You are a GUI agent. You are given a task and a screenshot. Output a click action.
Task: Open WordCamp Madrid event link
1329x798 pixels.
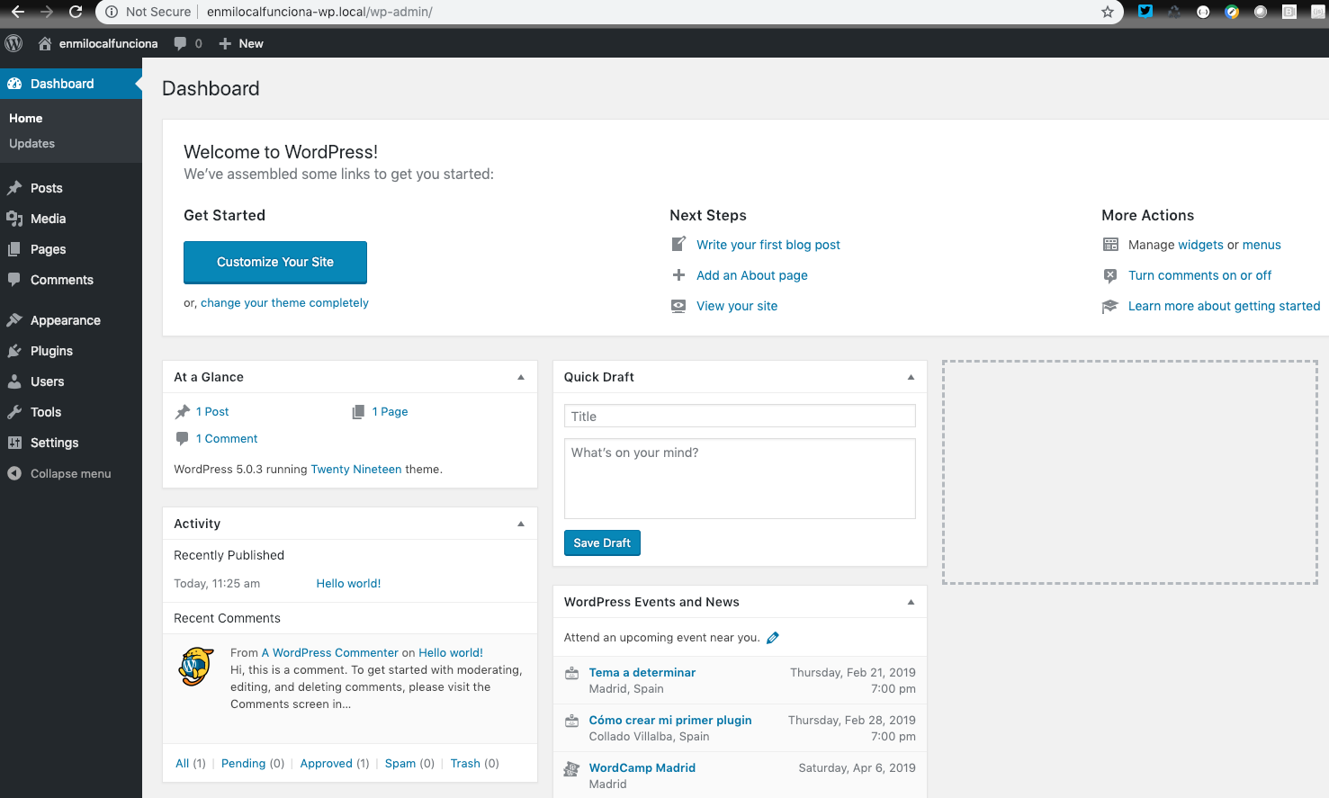(x=642, y=767)
